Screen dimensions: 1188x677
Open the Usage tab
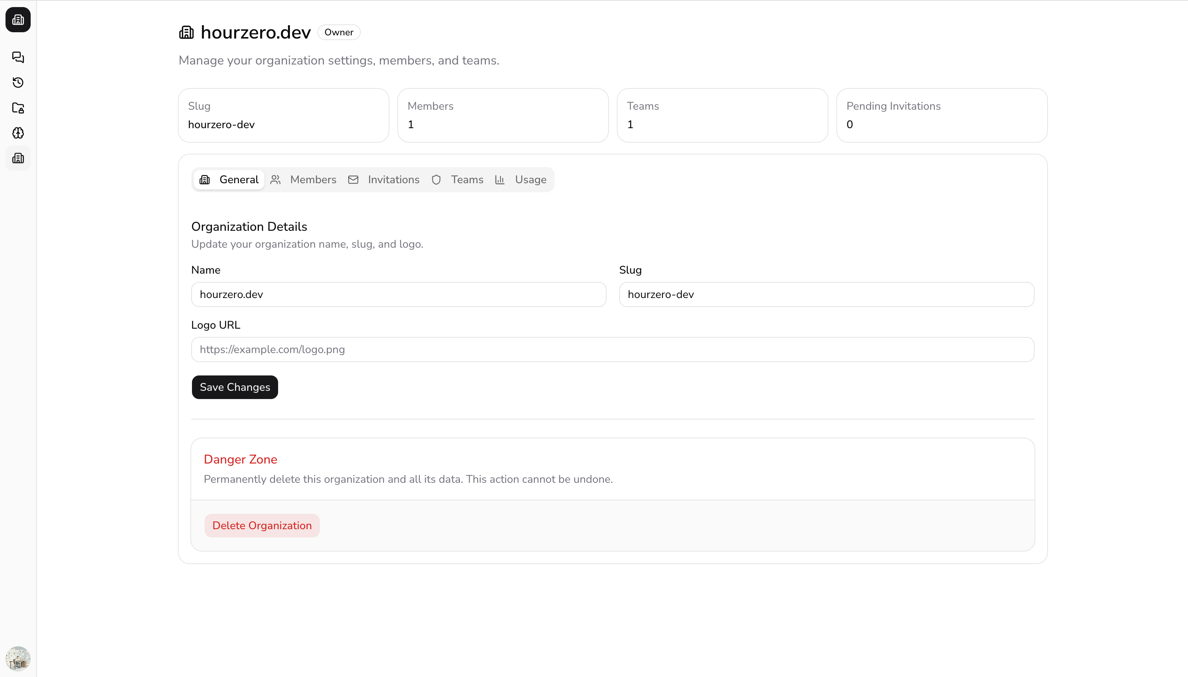coord(521,180)
